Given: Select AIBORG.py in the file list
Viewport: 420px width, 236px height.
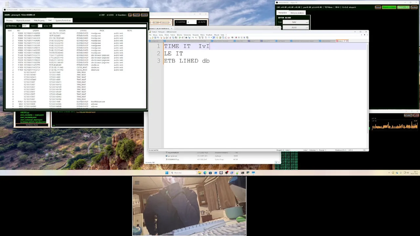Looking at the screenshot, I should (x=25, y=112).
